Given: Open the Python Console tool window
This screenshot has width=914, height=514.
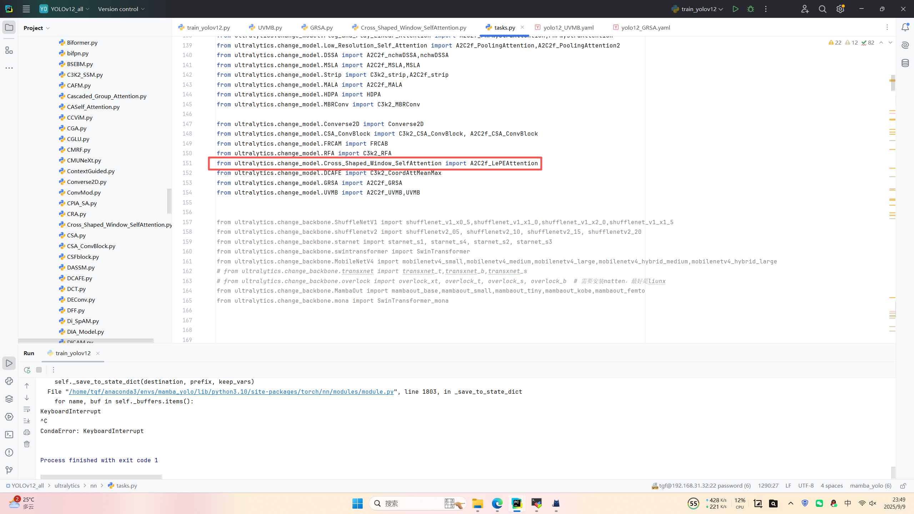Looking at the screenshot, I should tap(9, 381).
